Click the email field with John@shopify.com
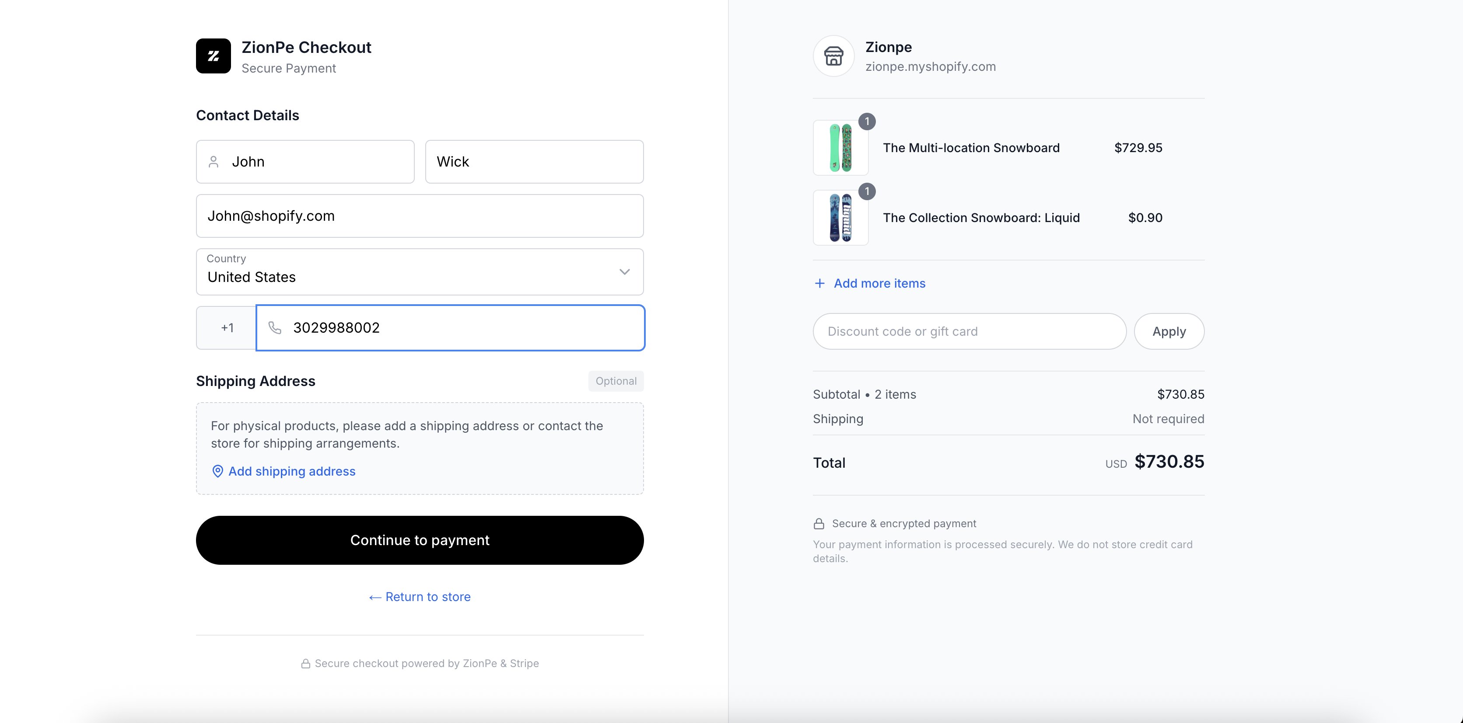Image resolution: width=1463 pixels, height=723 pixels. coord(419,216)
